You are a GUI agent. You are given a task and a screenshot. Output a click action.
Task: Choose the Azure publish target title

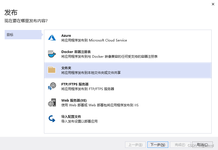[x=66, y=36]
